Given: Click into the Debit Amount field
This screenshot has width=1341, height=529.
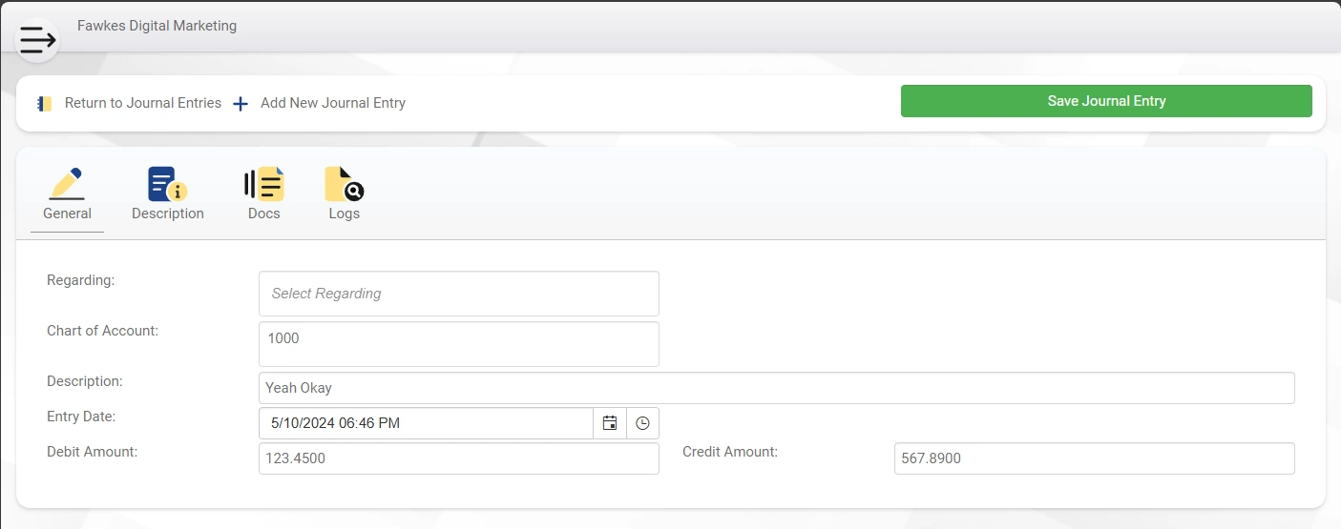Looking at the screenshot, I should [459, 458].
